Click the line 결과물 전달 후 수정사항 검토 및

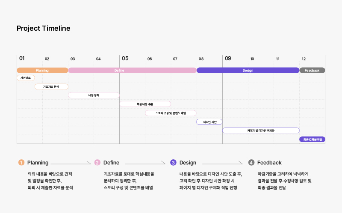coord(285,181)
